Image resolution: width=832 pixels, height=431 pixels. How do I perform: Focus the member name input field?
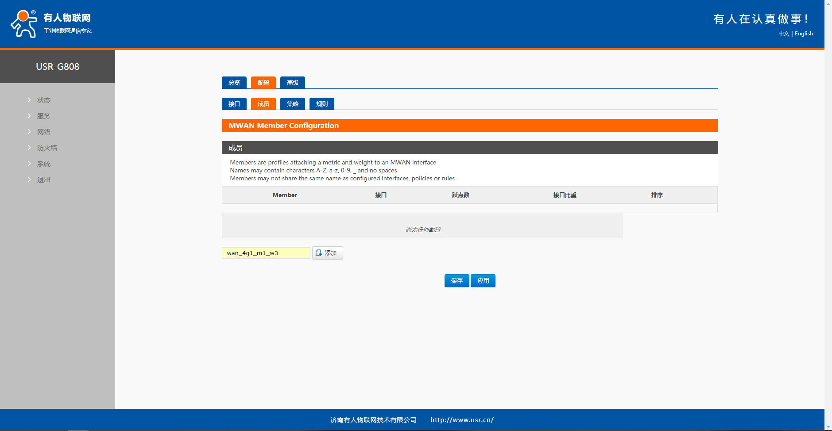[266, 253]
